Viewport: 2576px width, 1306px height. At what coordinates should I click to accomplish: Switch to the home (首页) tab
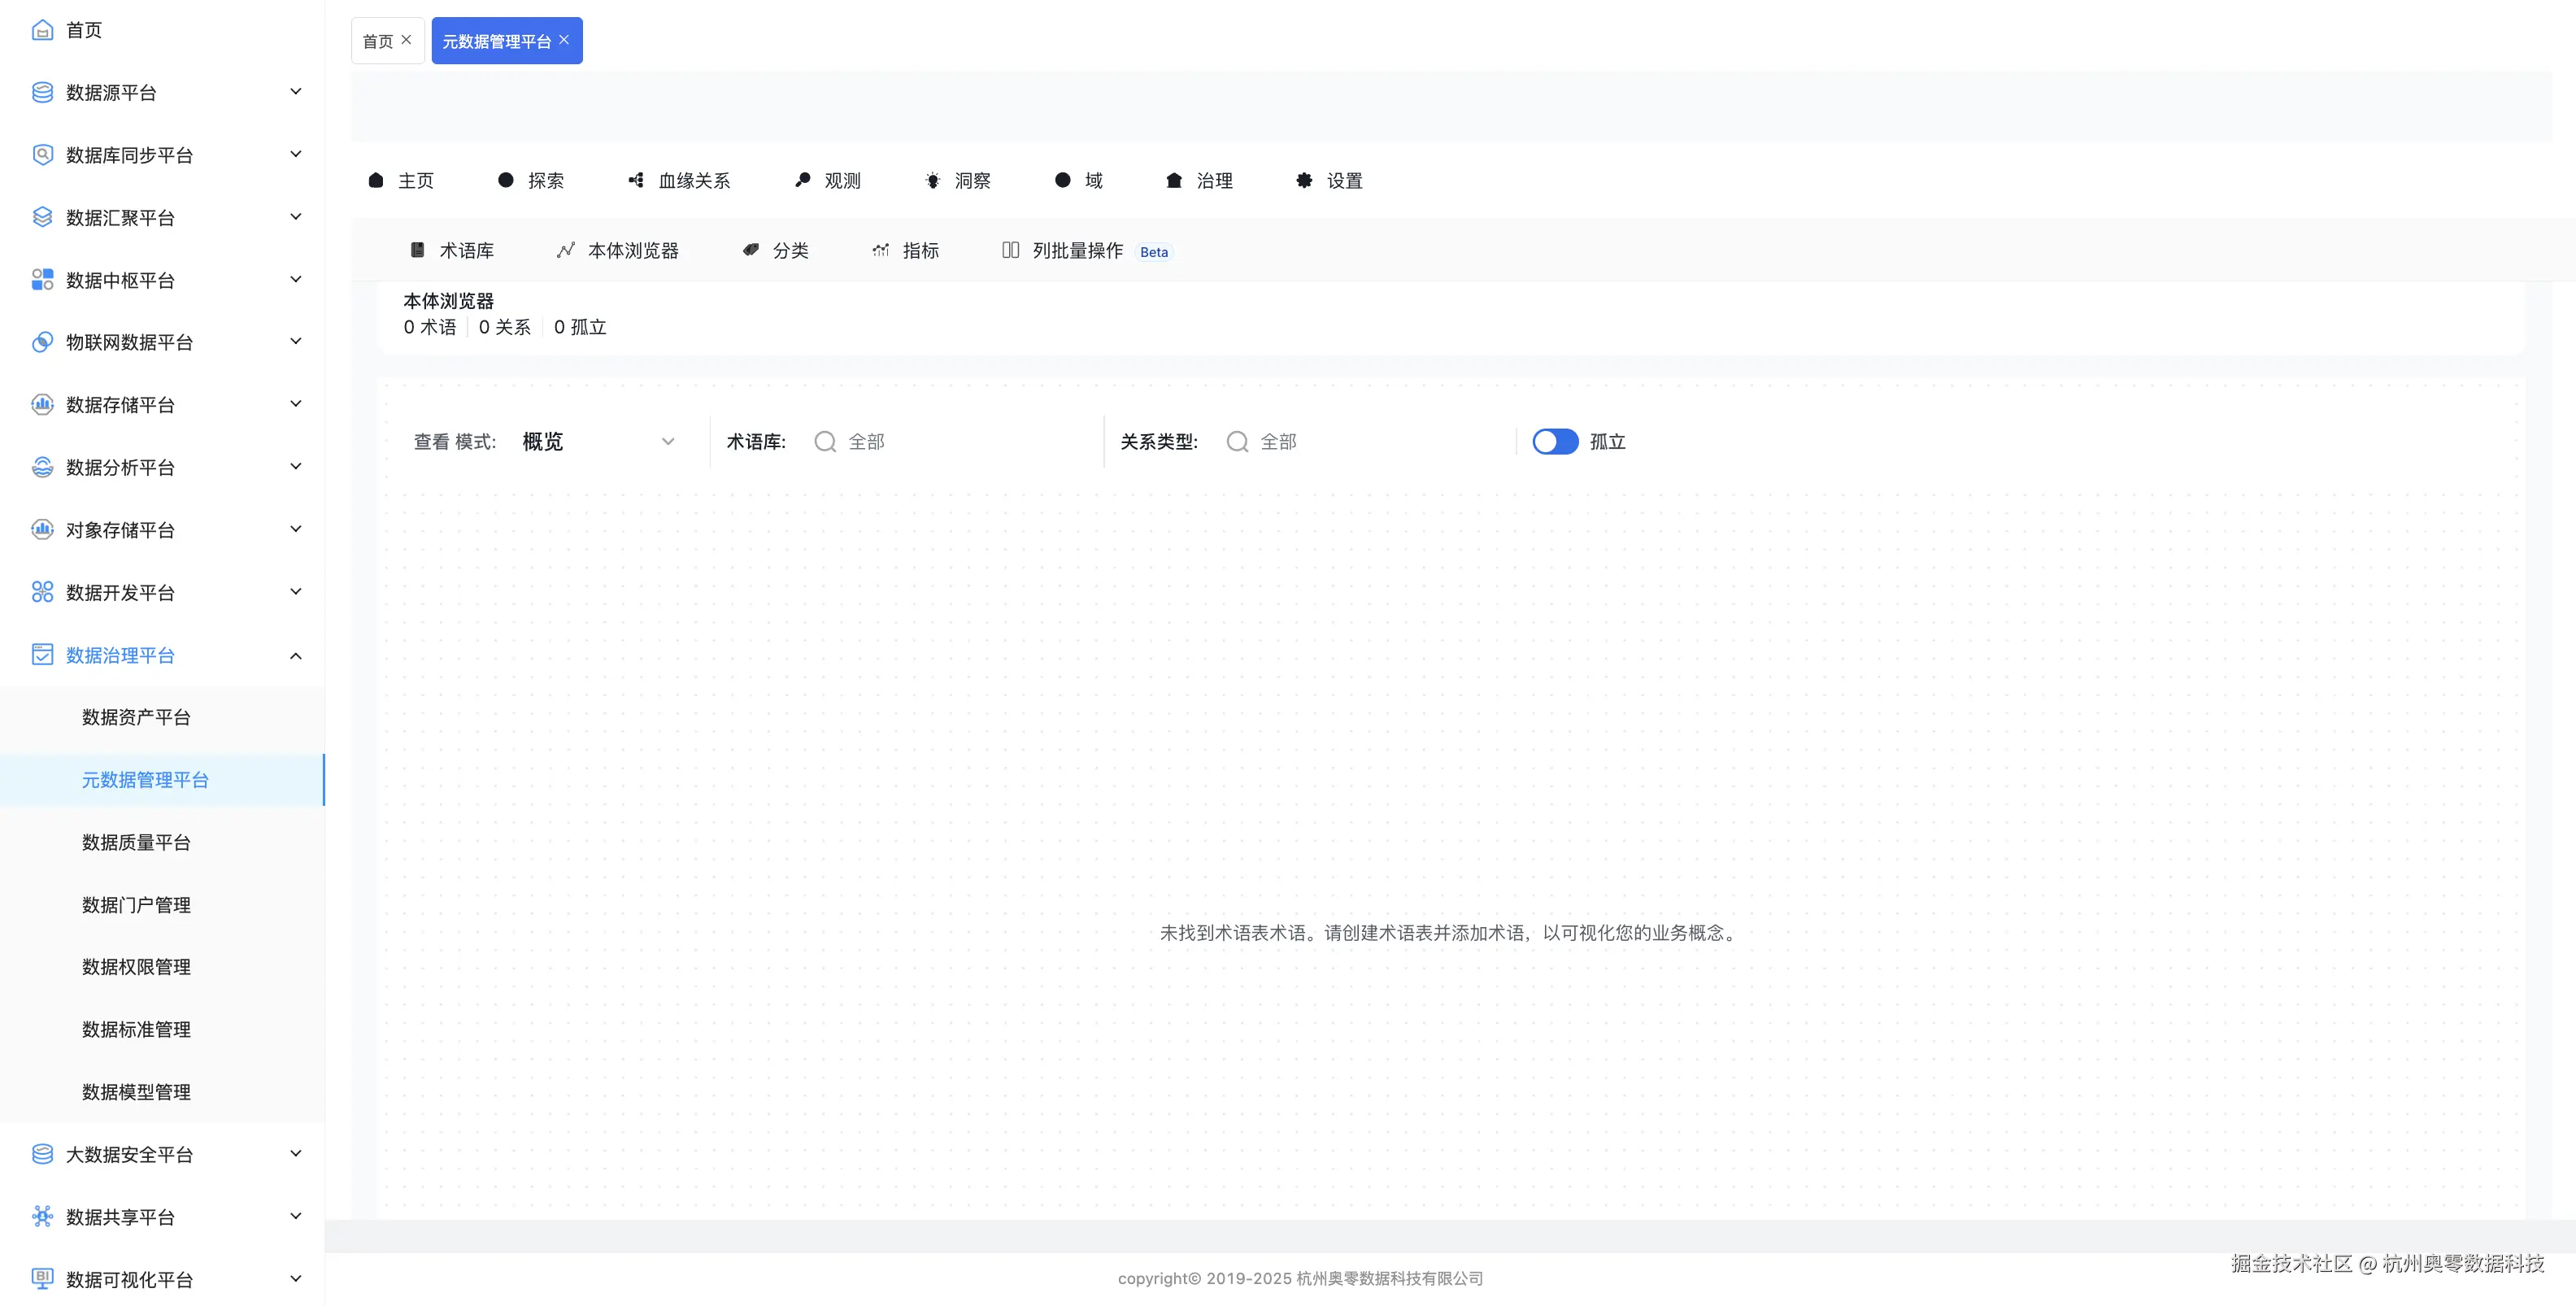pyautogui.click(x=378, y=41)
